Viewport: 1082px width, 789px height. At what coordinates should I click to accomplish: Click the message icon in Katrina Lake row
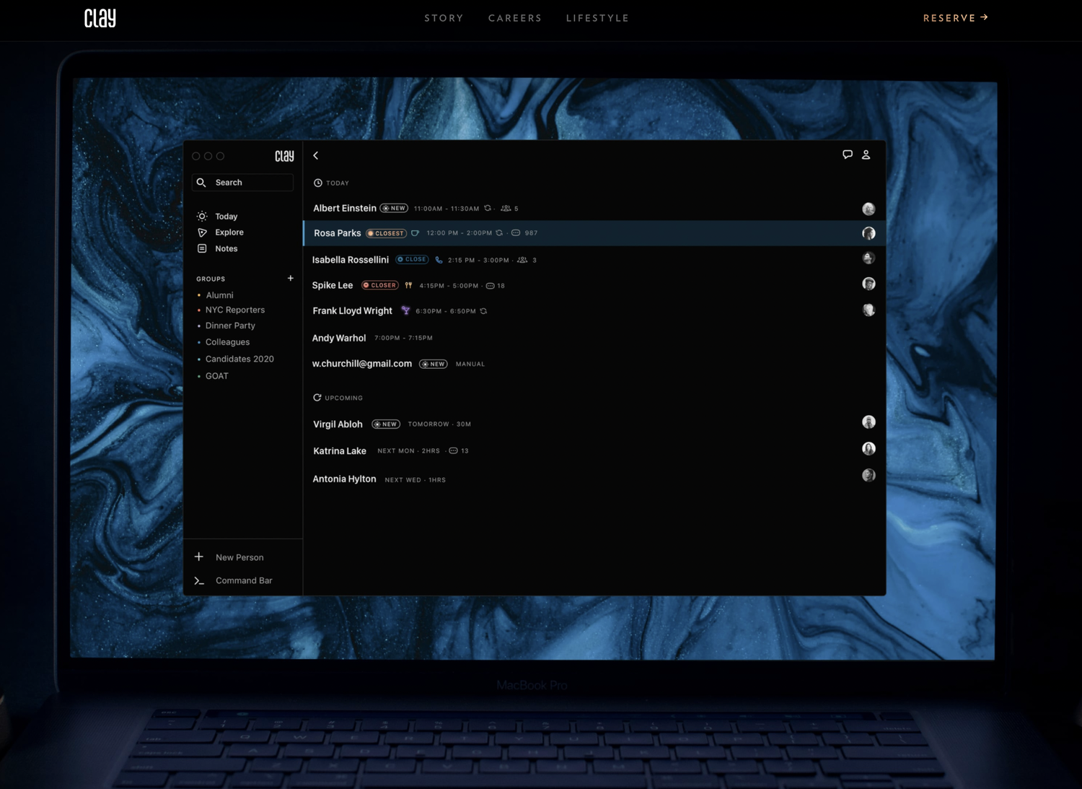(453, 450)
